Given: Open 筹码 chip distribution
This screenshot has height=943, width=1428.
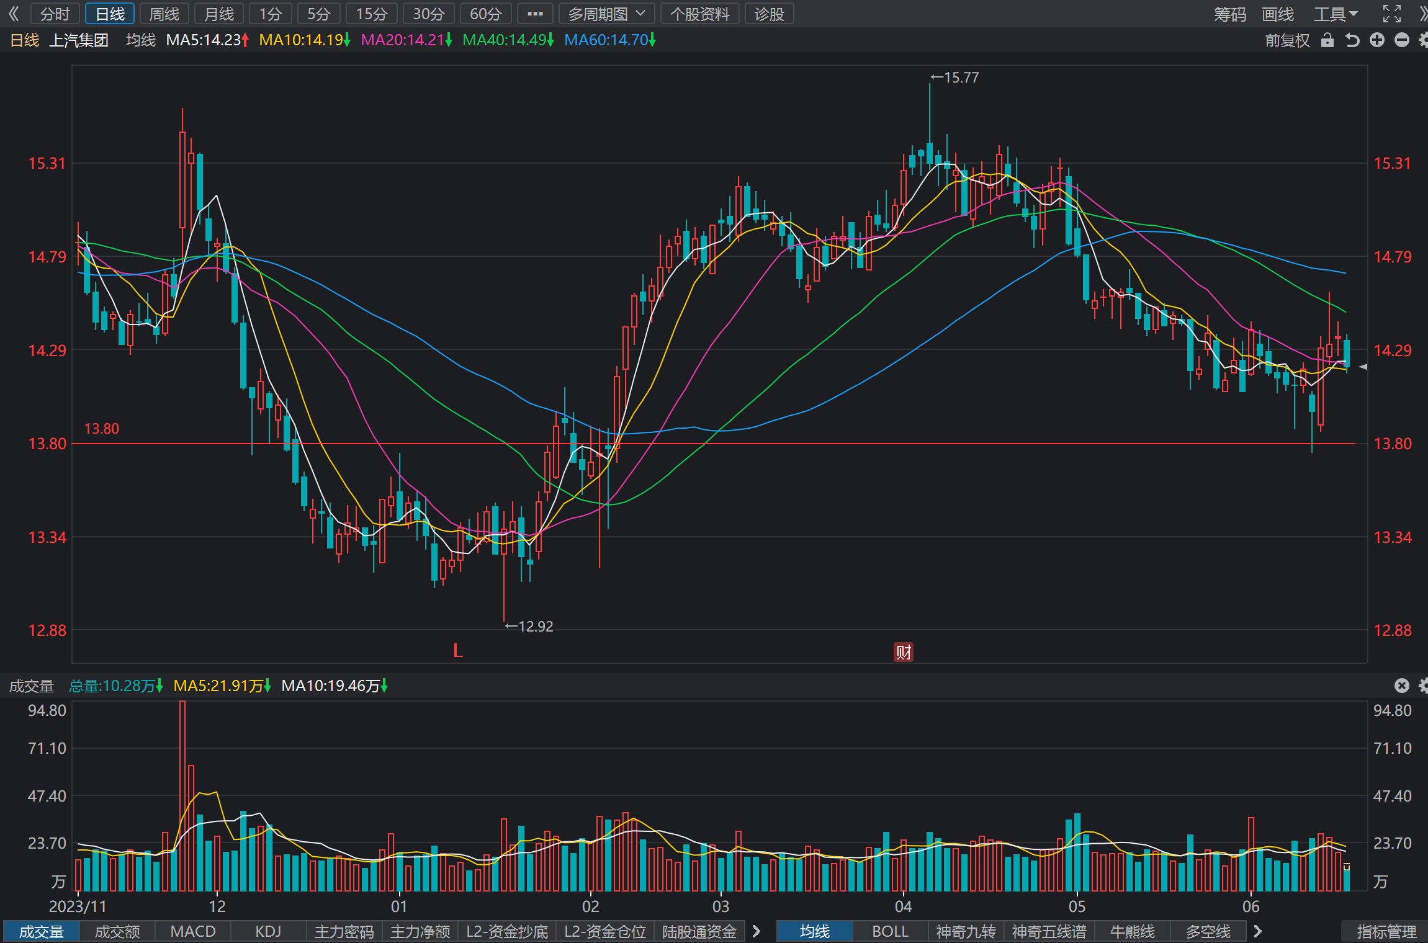Looking at the screenshot, I should [1230, 14].
